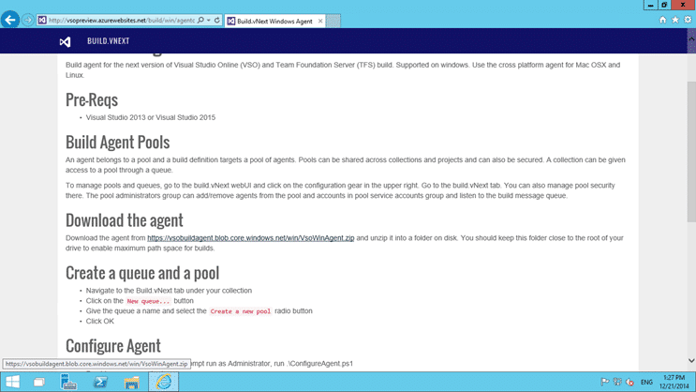Open browser Tools gear icon
Image resolution: width=696 pixels, height=392 pixels.
(x=688, y=20)
